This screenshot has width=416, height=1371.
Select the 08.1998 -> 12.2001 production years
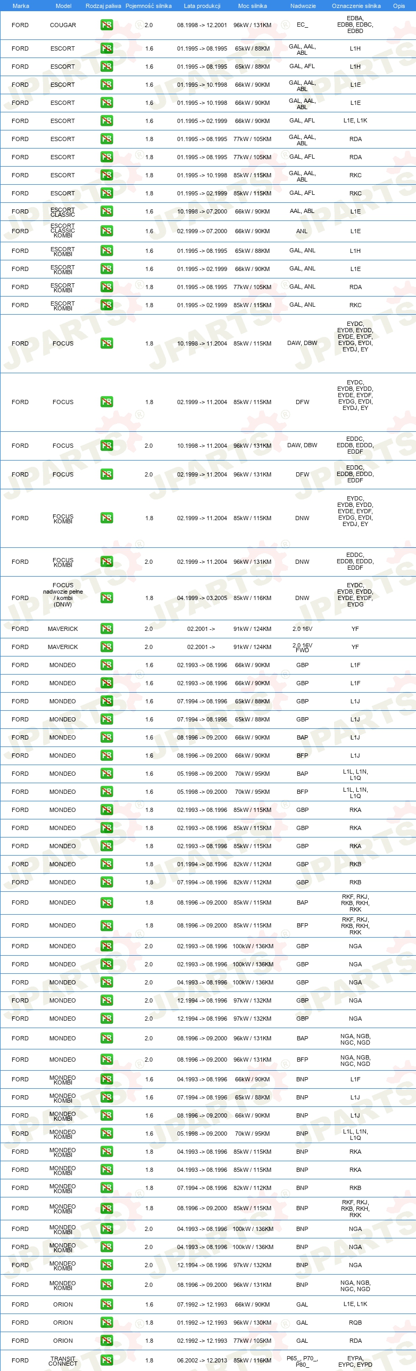(x=202, y=25)
